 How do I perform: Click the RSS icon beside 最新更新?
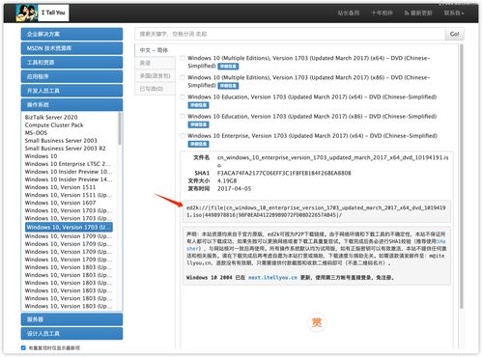[x=407, y=14]
